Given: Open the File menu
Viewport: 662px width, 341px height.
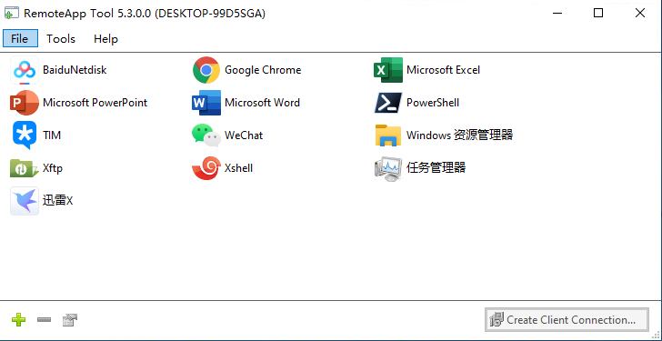Looking at the screenshot, I should tap(20, 39).
